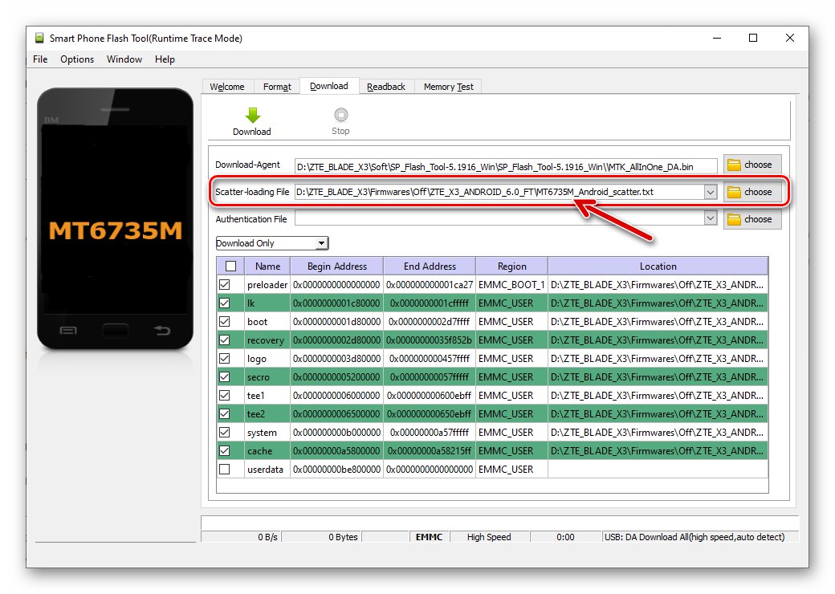Viewport: 835px width, 594px height.
Task: Switch to the Welcome tab
Action: tap(227, 86)
